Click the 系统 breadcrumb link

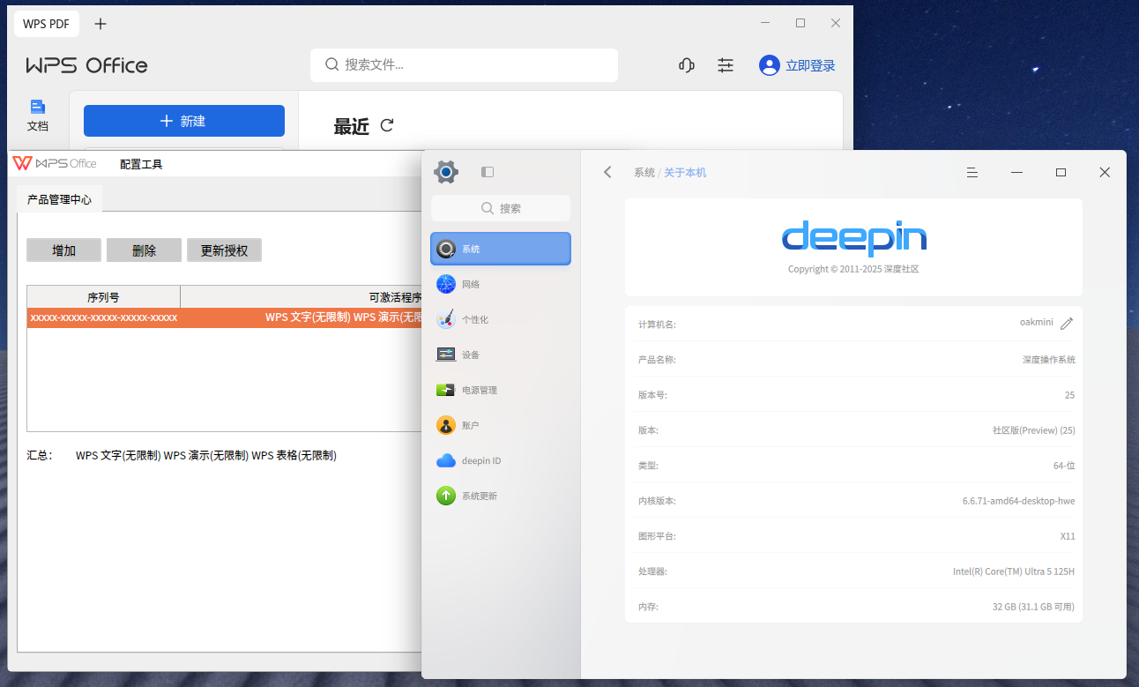(644, 172)
